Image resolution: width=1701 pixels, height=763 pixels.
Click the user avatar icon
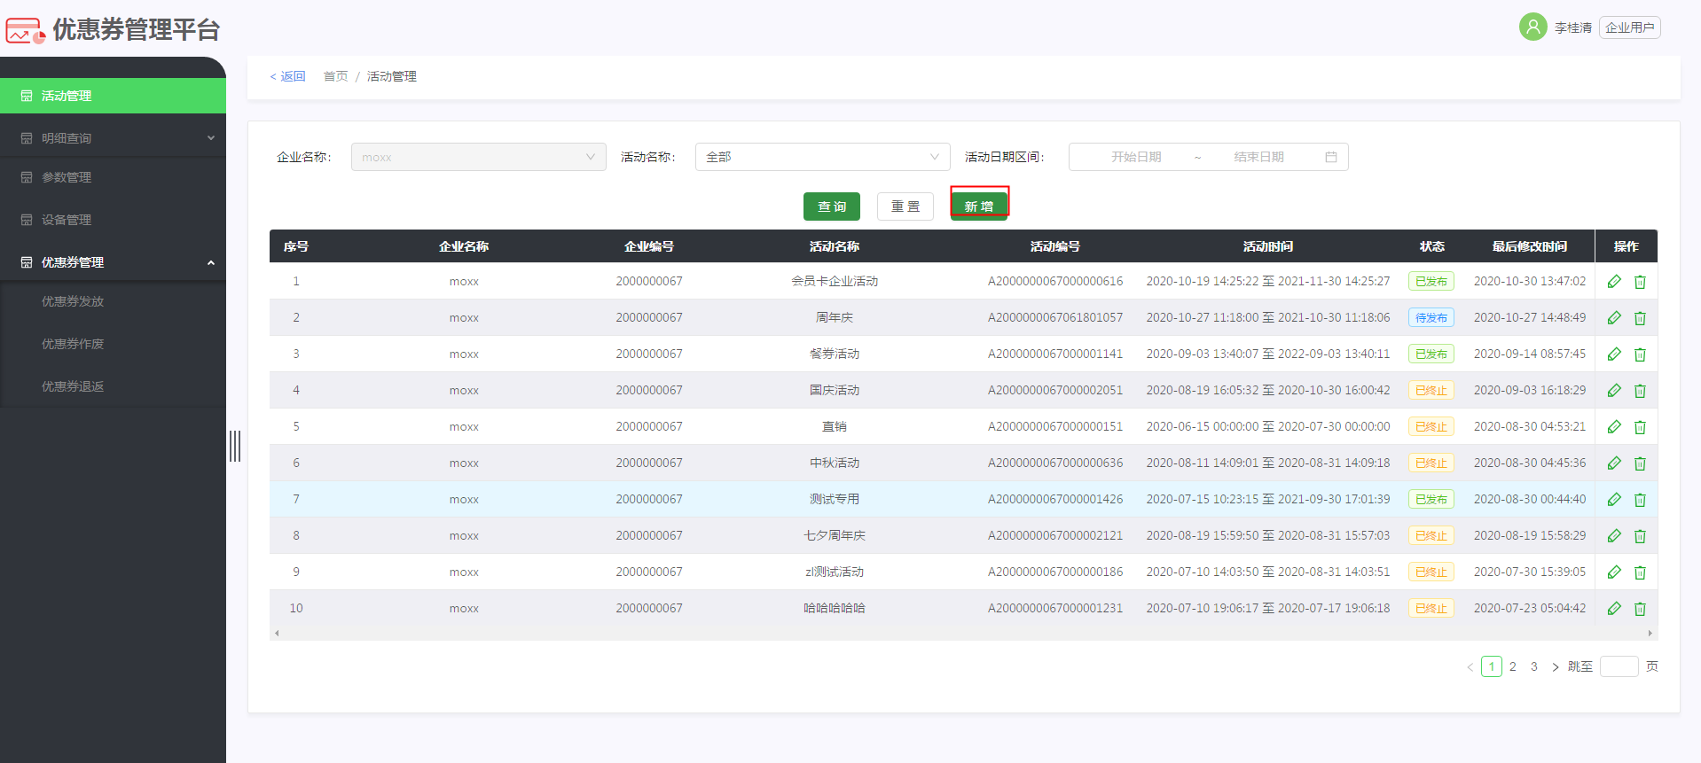coord(1532,27)
